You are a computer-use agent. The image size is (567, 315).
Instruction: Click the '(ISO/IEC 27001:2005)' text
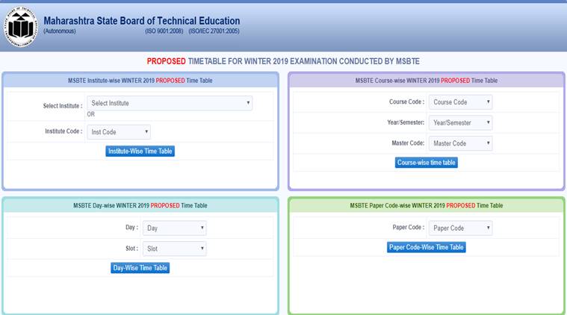point(214,31)
